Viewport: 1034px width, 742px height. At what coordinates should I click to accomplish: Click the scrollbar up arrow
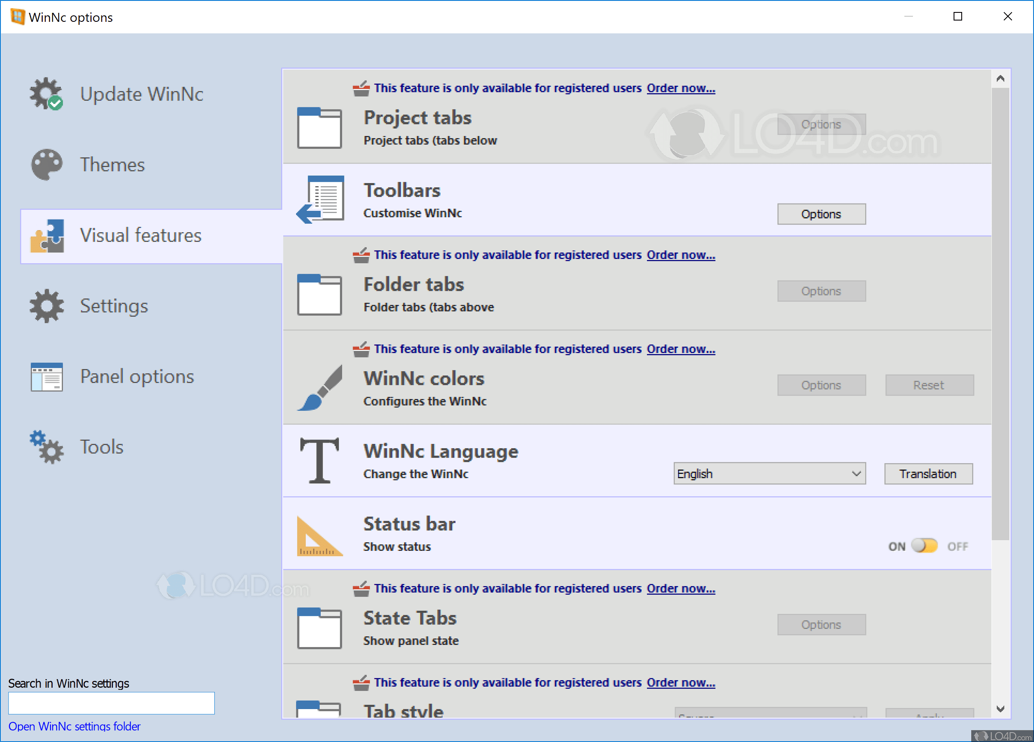[x=1000, y=79]
